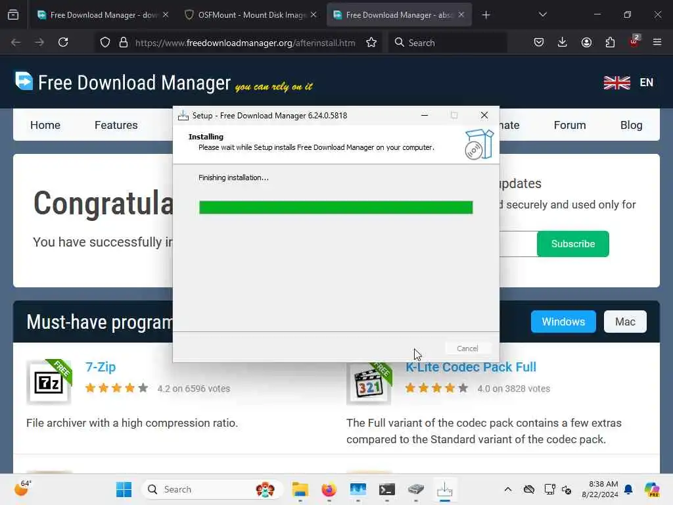
Task: Click the Firefox search box
Action: 448,43
